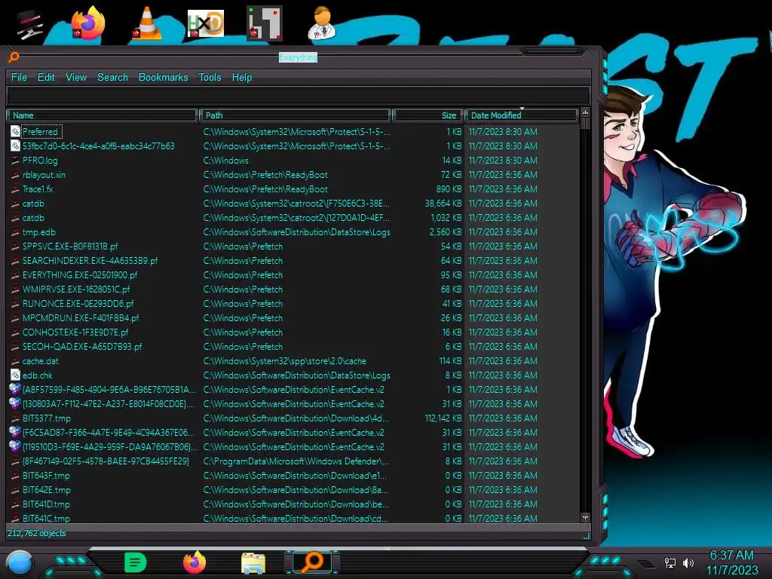Open the doctor figure desktop shortcut

[x=322, y=23]
